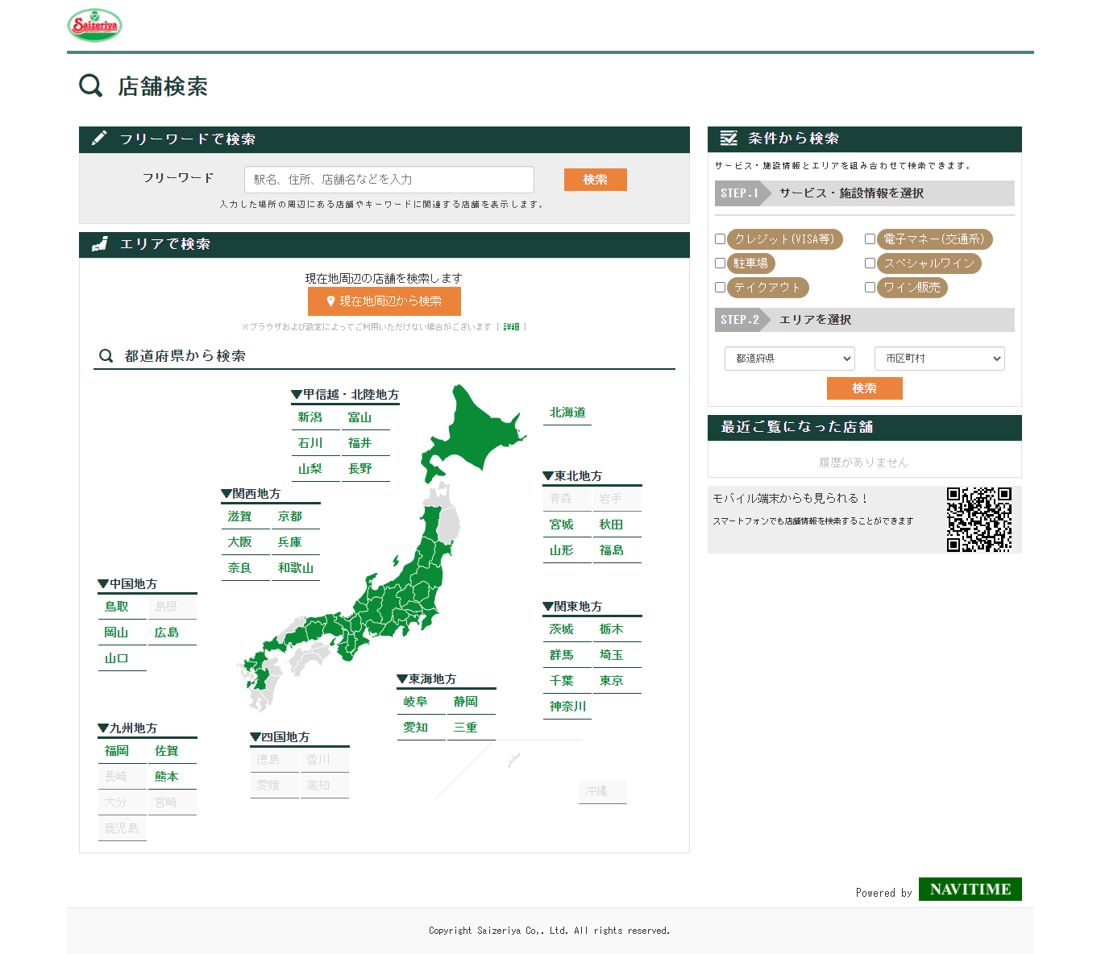Select 大阪 prefecture link
1101x954 pixels.
[x=240, y=542]
